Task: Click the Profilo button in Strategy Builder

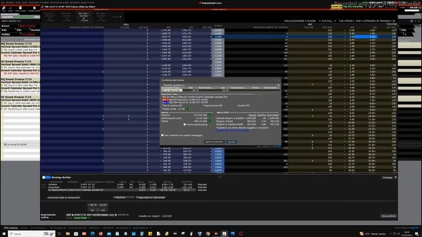Action: click(x=124, y=197)
